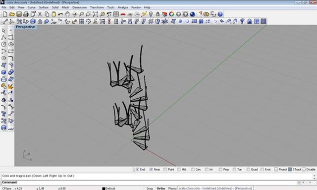317x190 pixels.
Task: Open the Edit menu
Action: 12,7
